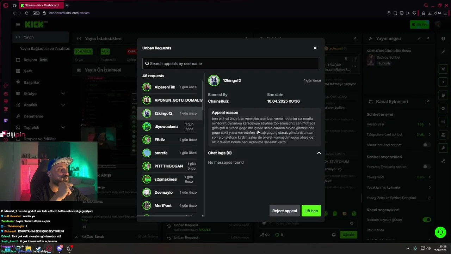
Task: Open Yavaş mod options arrow
Action: [430, 177]
